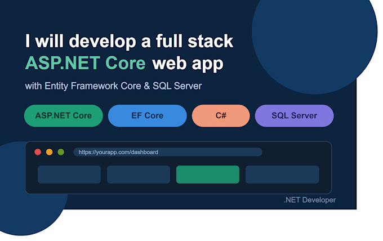This screenshot has width=383, height=241.
Task: Click the yourapp.com/dashboard address bar
Action: (168, 152)
